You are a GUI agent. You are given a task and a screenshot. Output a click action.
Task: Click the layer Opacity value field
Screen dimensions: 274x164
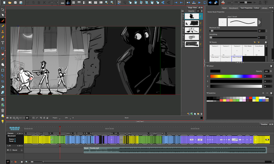198,11
